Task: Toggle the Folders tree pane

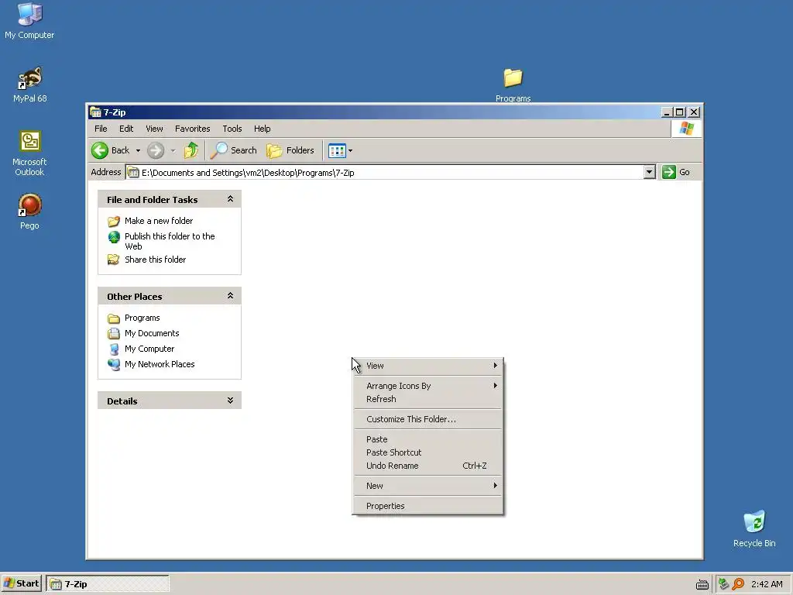Action: pos(290,150)
